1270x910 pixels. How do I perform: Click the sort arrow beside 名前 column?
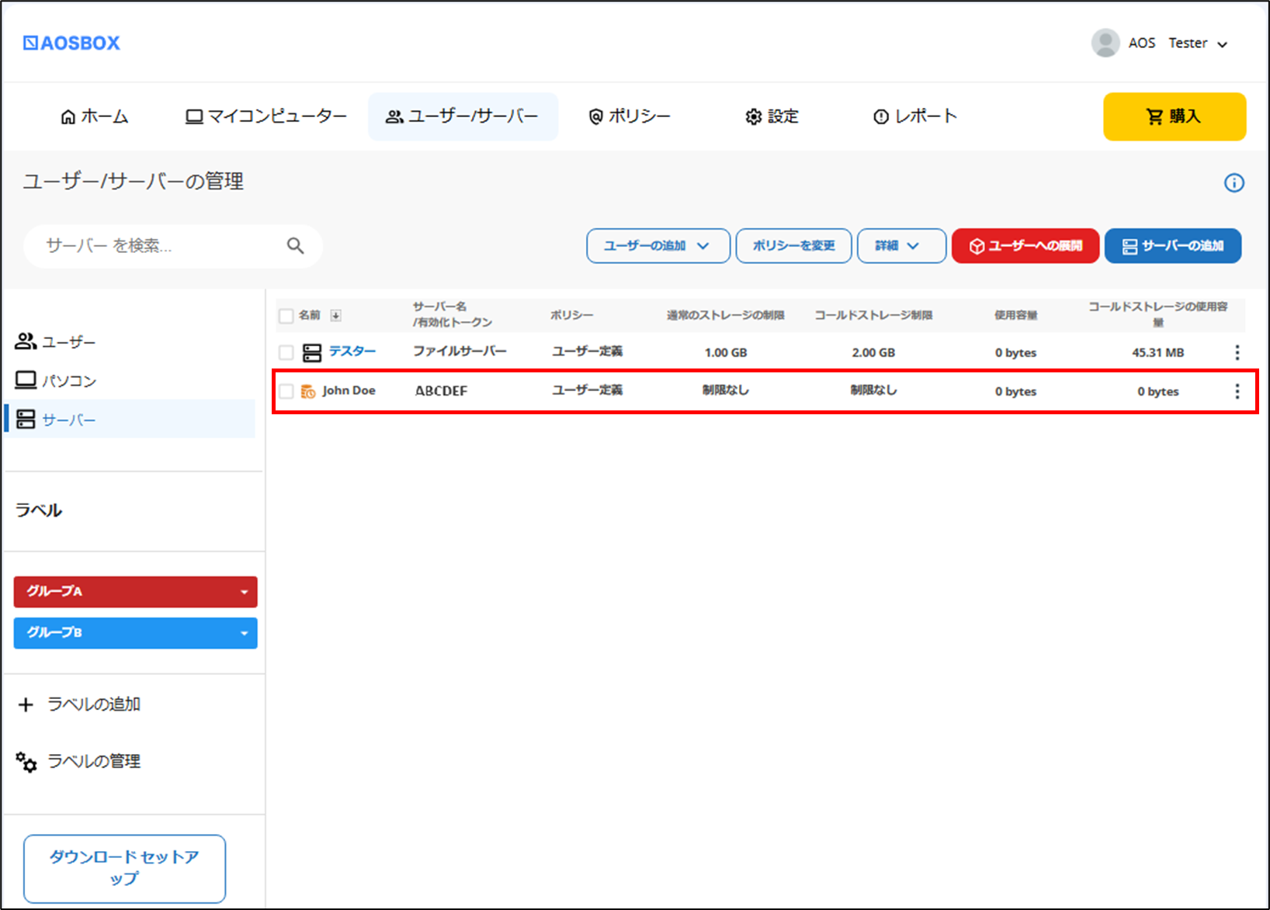tap(335, 315)
